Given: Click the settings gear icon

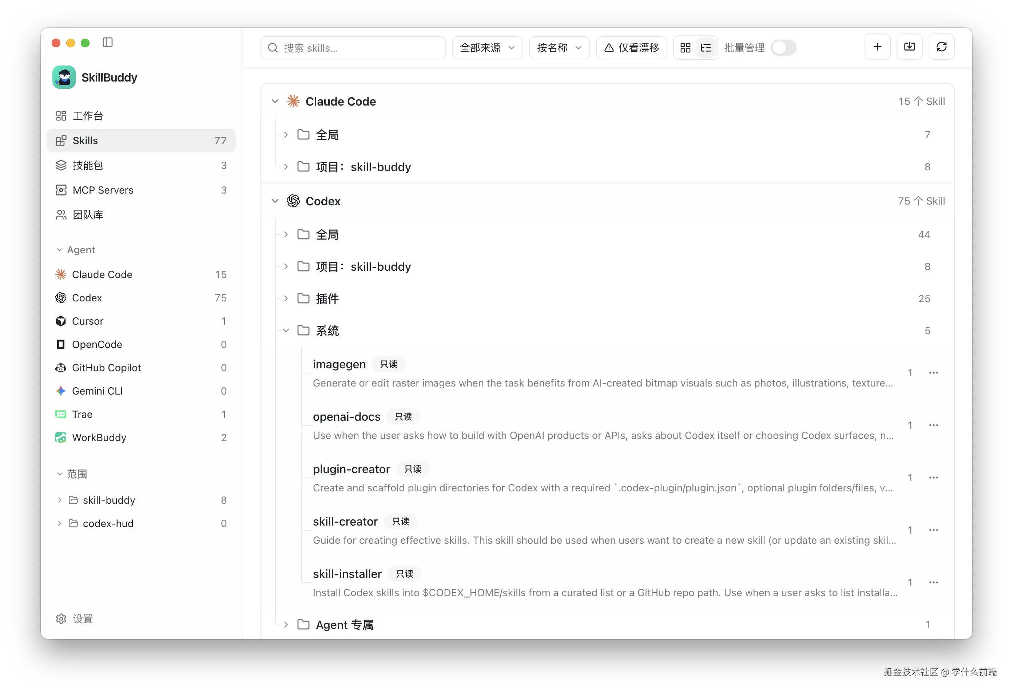Looking at the screenshot, I should 61,619.
